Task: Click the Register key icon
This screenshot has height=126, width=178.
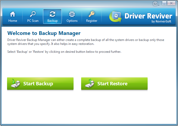Action: tap(92, 14)
